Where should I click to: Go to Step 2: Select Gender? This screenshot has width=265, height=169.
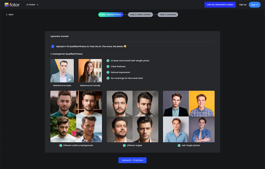point(140,15)
